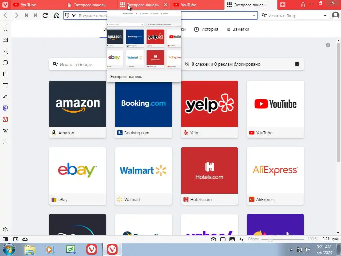Image resolution: width=341 pixels, height=256 pixels.
Task: Open the История tab
Action: pos(206,29)
